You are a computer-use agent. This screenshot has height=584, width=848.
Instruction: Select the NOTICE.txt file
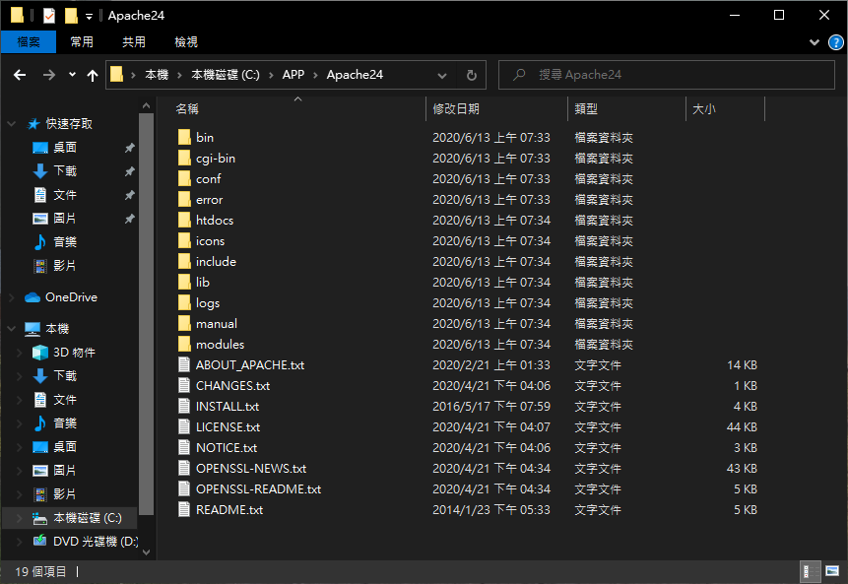(227, 448)
